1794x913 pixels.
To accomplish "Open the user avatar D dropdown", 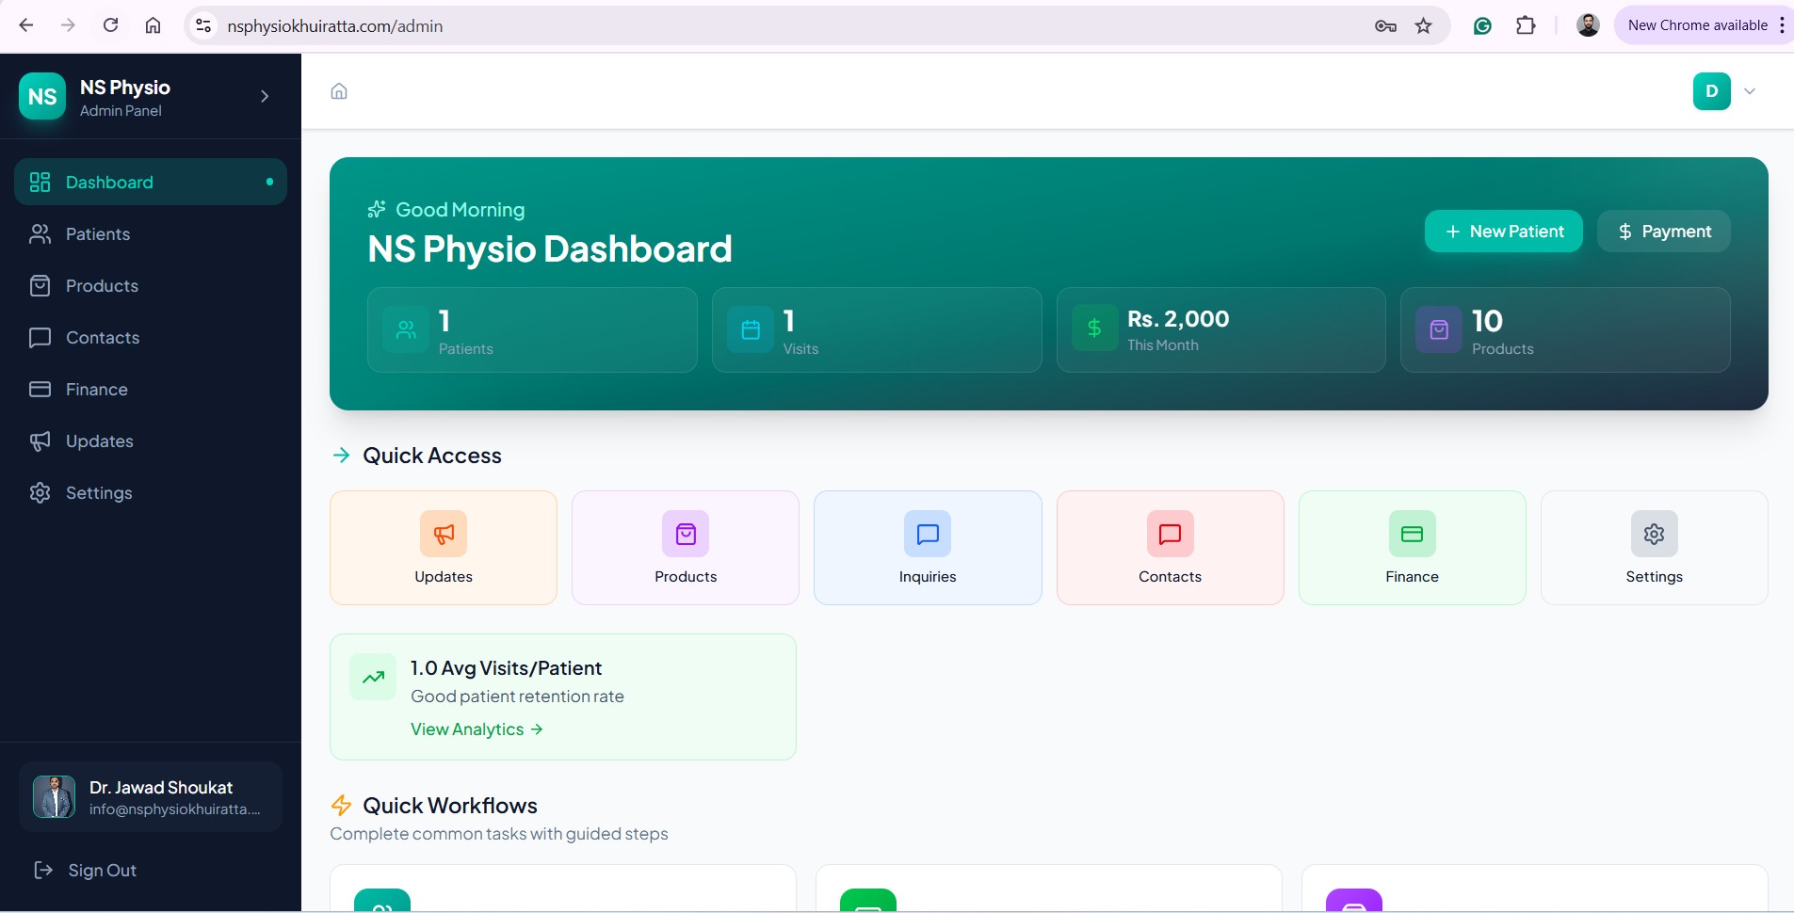I will [x=1725, y=91].
